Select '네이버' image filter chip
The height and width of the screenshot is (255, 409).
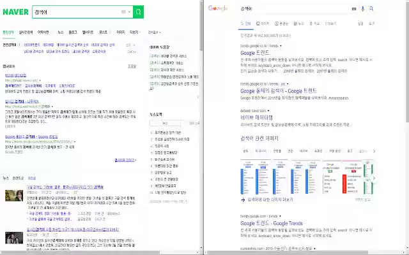point(304,151)
